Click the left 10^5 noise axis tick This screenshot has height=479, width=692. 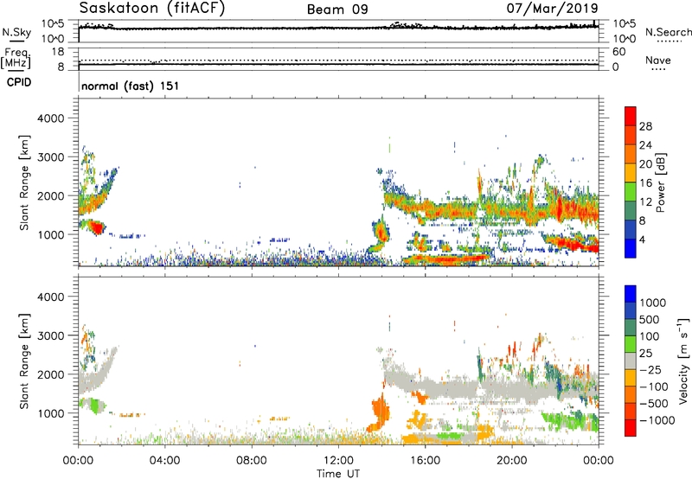pyautogui.click(x=54, y=24)
